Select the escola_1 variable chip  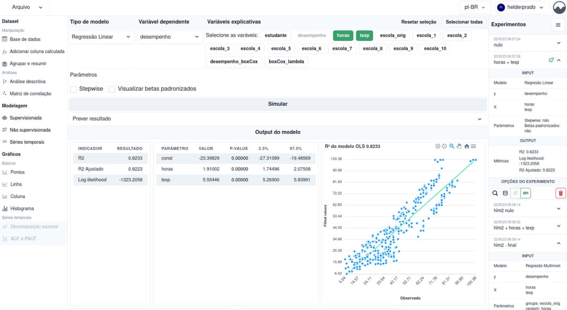(x=427, y=35)
